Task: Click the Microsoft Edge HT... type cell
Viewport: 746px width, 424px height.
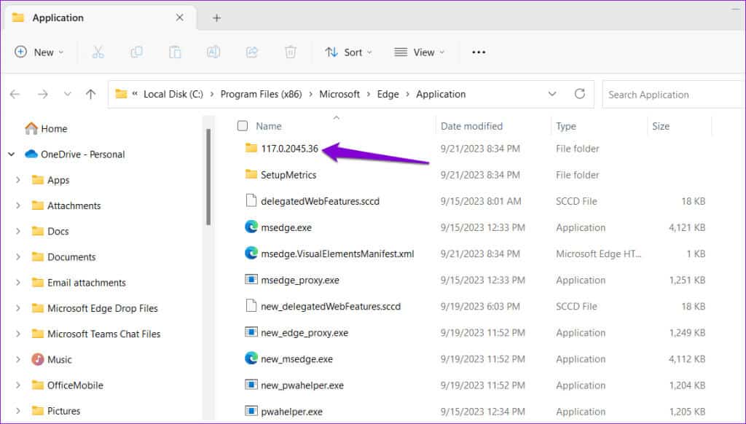Action: coord(599,254)
